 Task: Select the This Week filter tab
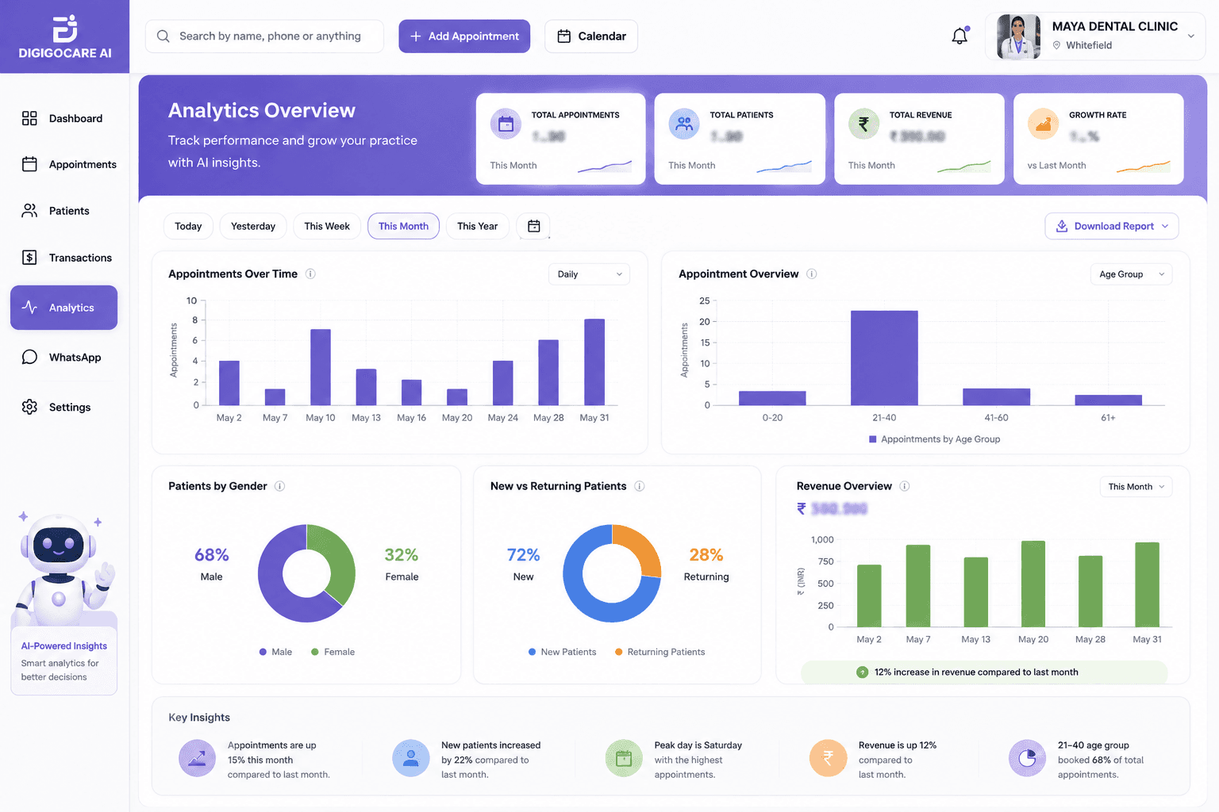tap(327, 226)
